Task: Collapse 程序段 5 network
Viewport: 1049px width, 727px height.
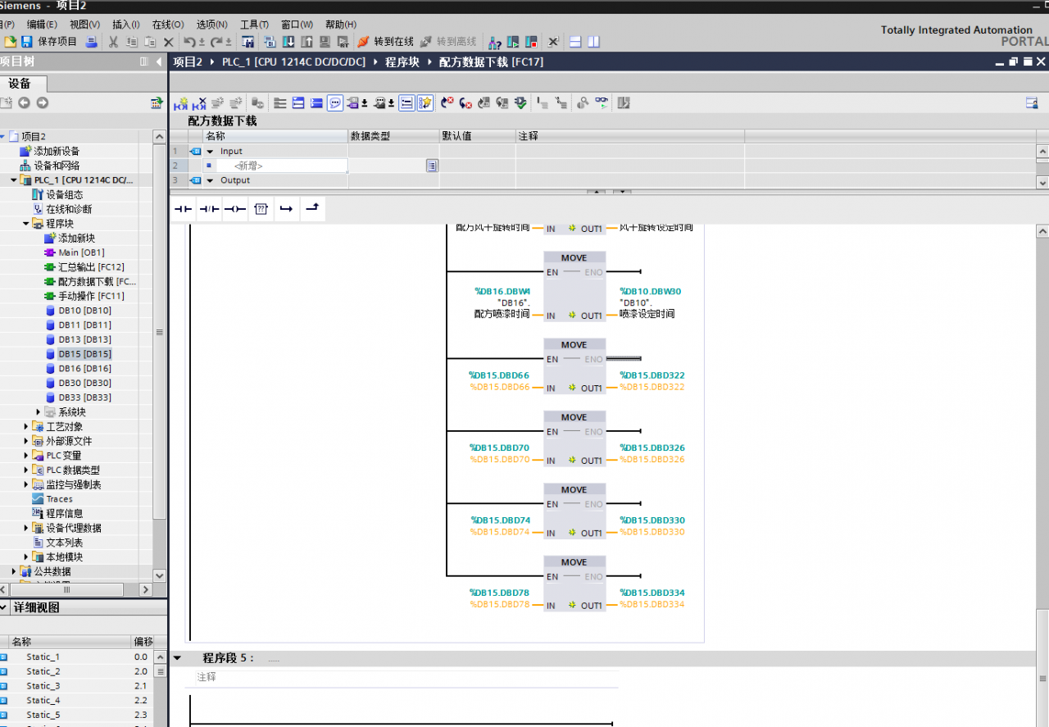Action: 178,658
